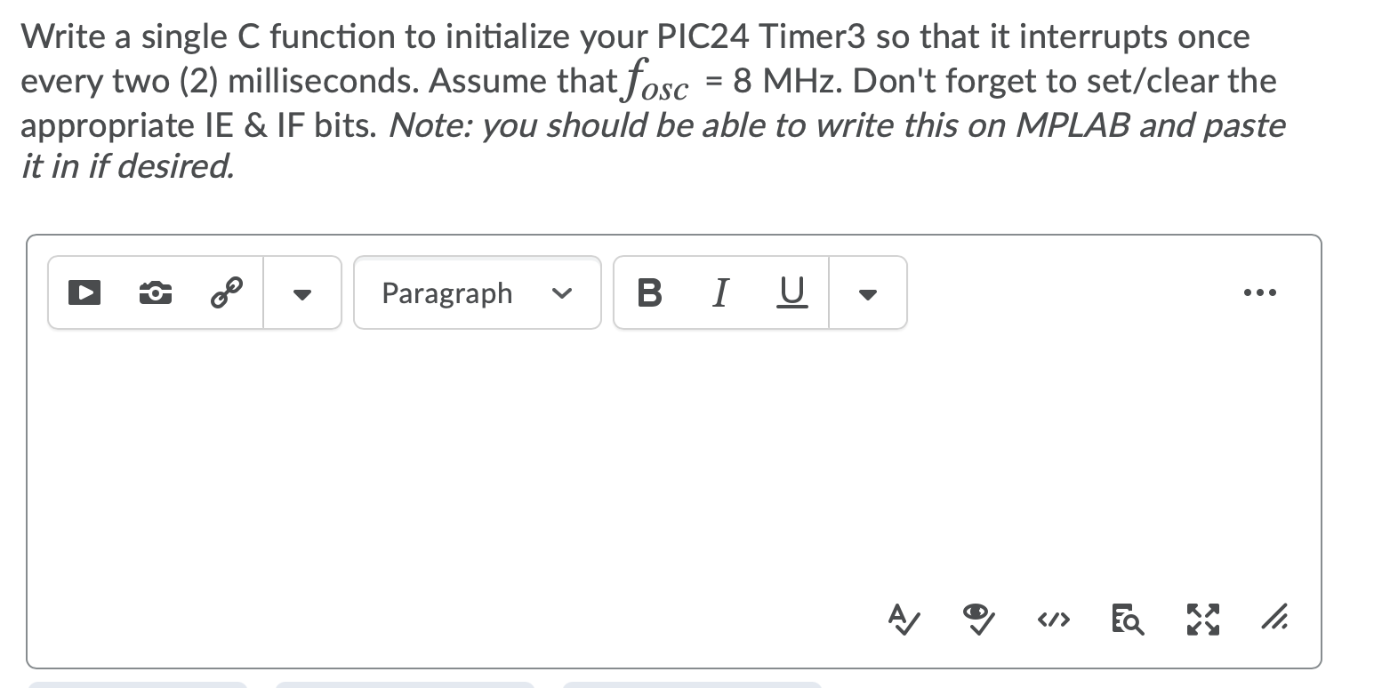
Task: Open the overflow ellipsis toolbar menu
Action: coord(1259,292)
